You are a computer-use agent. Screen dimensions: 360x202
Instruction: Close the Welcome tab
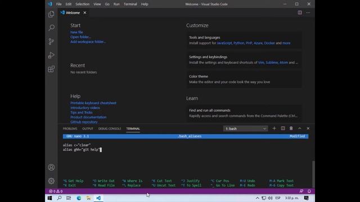(x=85, y=12)
